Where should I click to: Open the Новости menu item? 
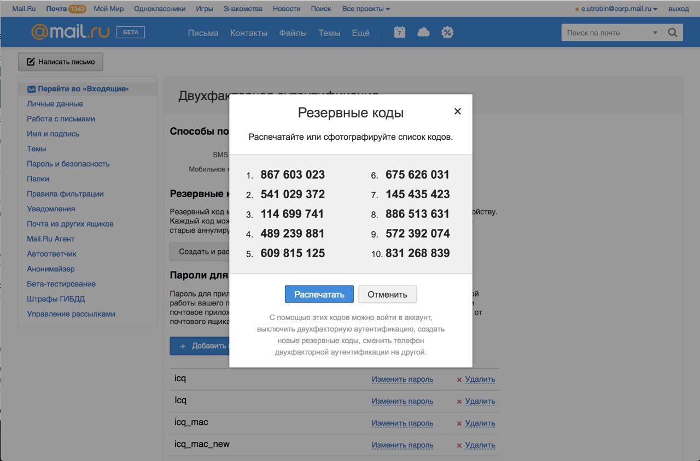(285, 8)
